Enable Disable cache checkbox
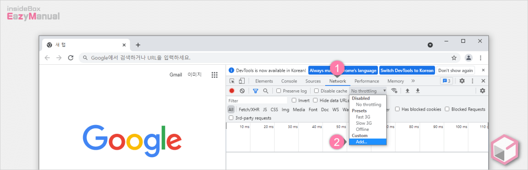 [x=316, y=91]
